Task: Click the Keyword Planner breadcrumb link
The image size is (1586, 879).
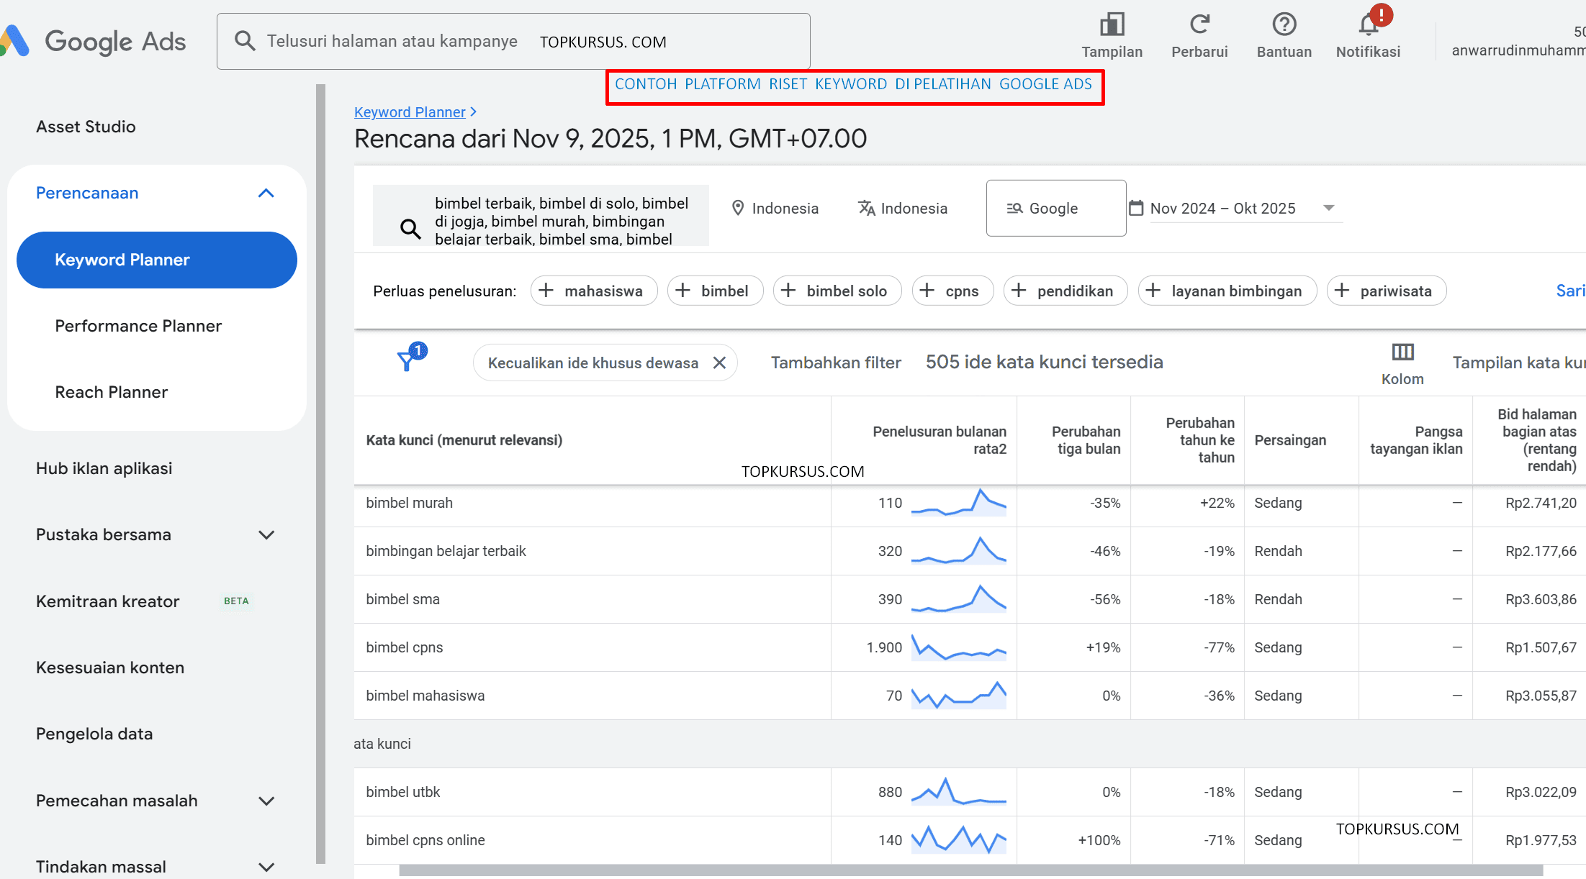Action: tap(410, 112)
